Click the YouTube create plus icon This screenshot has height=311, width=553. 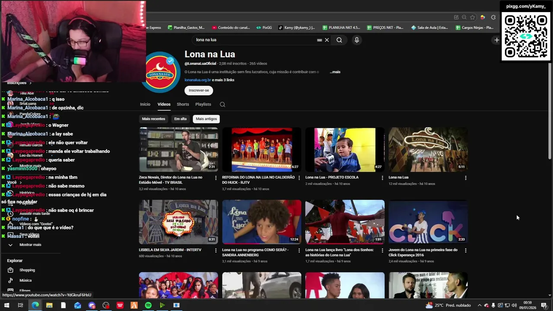(x=497, y=40)
